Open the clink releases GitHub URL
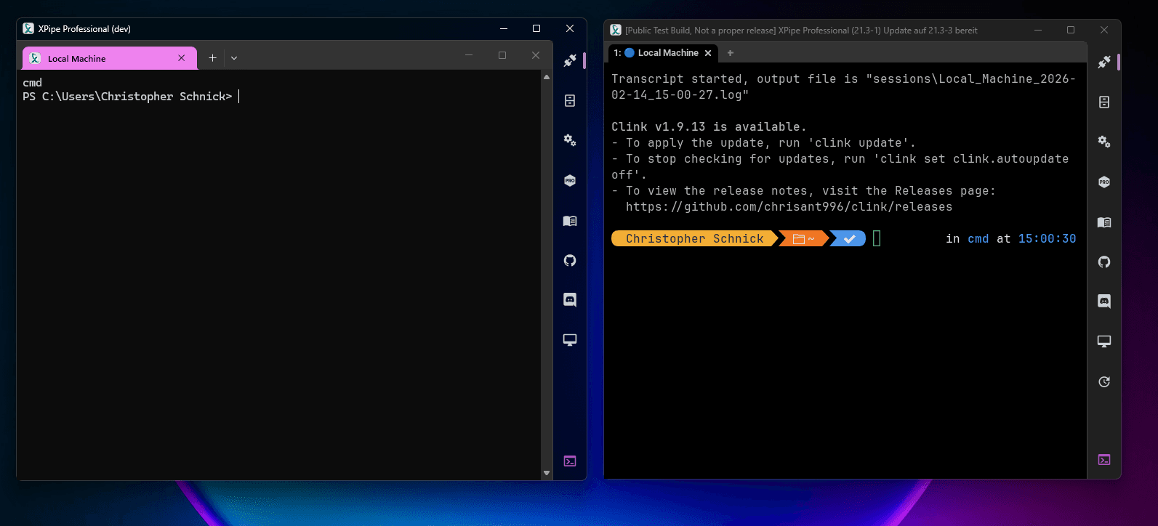Viewport: 1158px width, 526px height. tap(789, 207)
